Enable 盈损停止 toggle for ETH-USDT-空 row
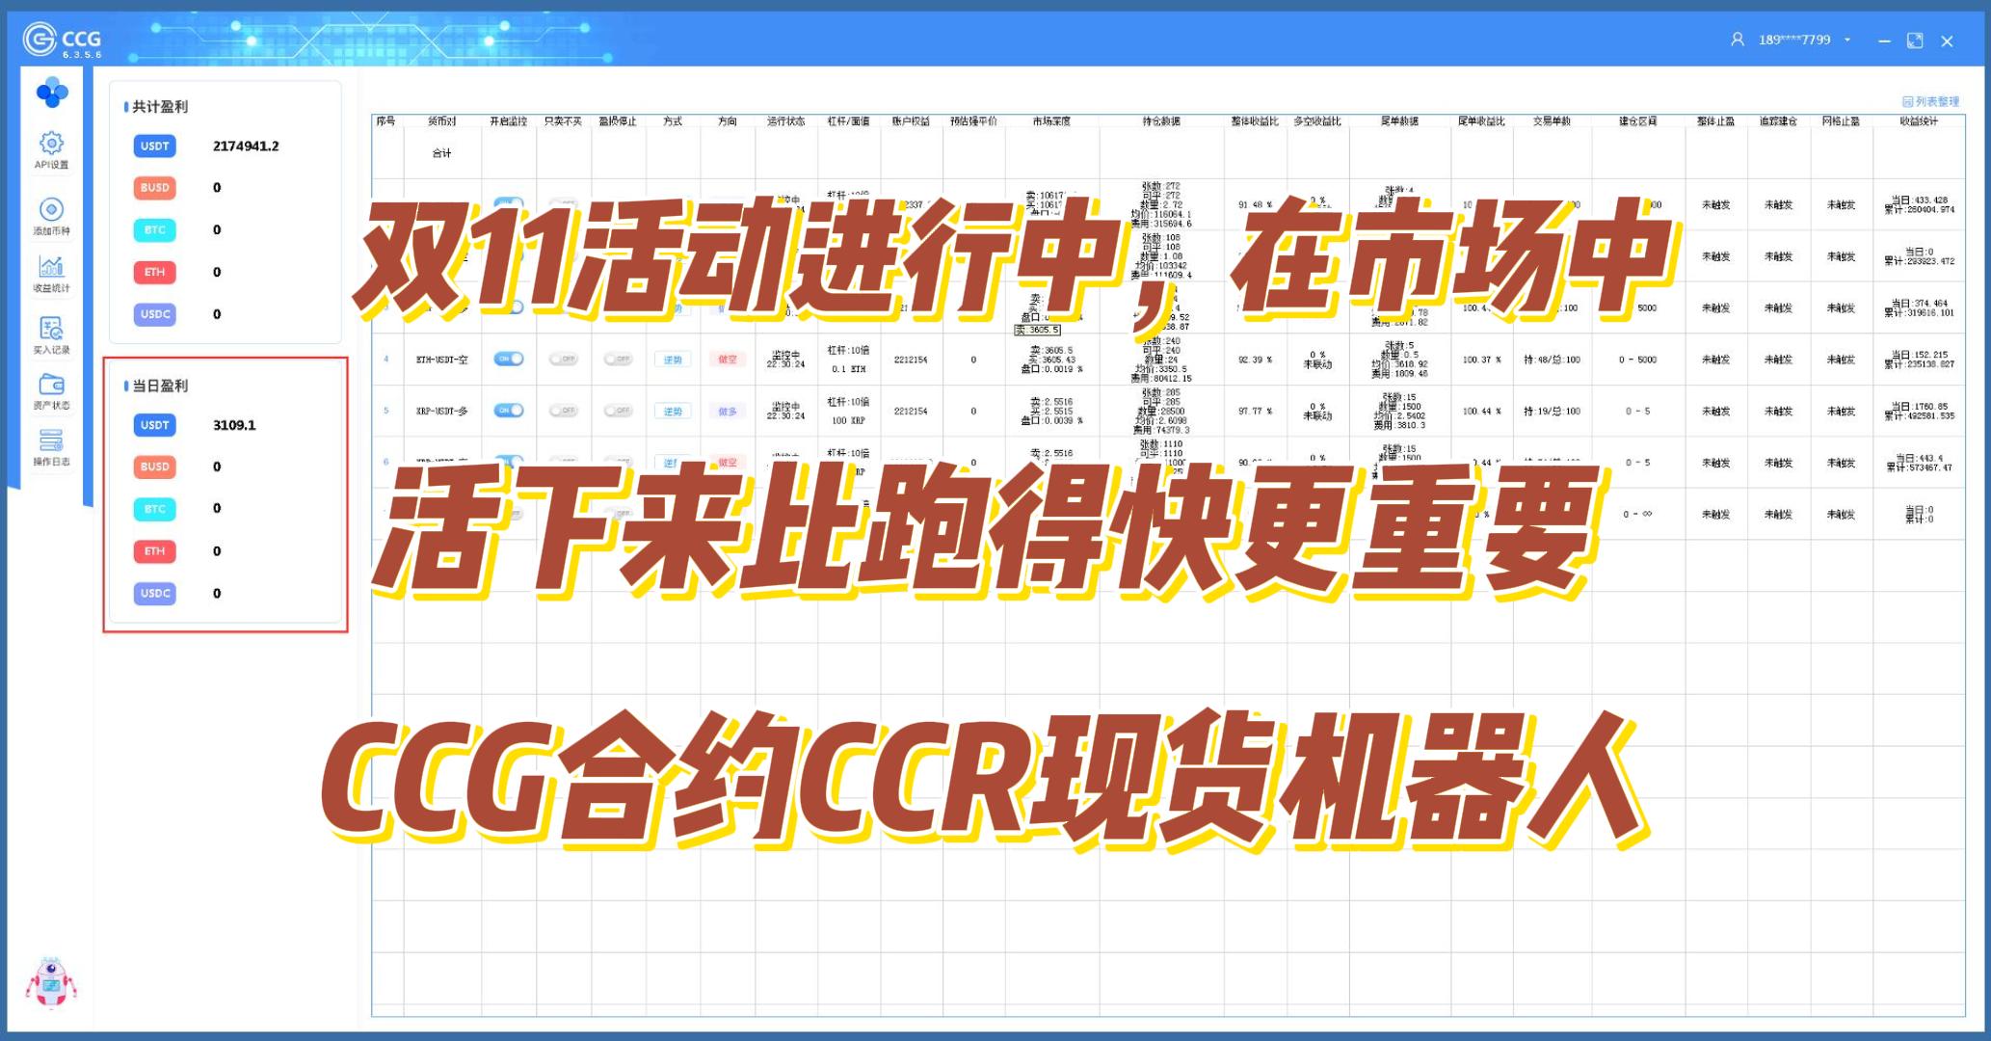1991x1041 pixels. (617, 359)
